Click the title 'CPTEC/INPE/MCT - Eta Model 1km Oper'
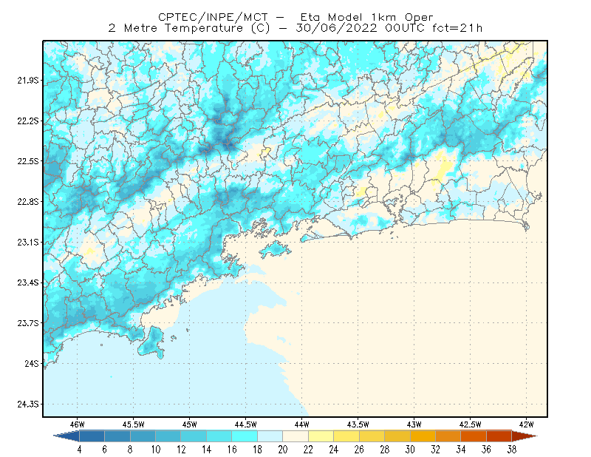This screenshot has height=457, width=591. (295, 17)
